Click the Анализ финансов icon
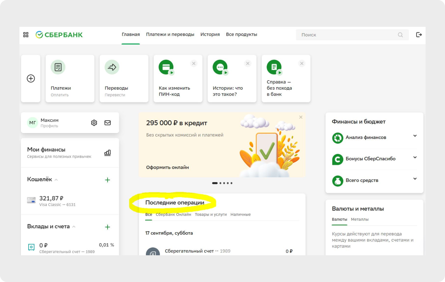The width and height of the screenshot is (445, 282). pos(338,138)
